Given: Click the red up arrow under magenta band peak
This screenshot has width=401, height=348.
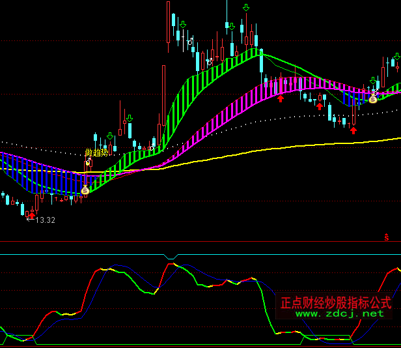Looking at the screenshot, I should pyautogui.click(x=281, y=98).
